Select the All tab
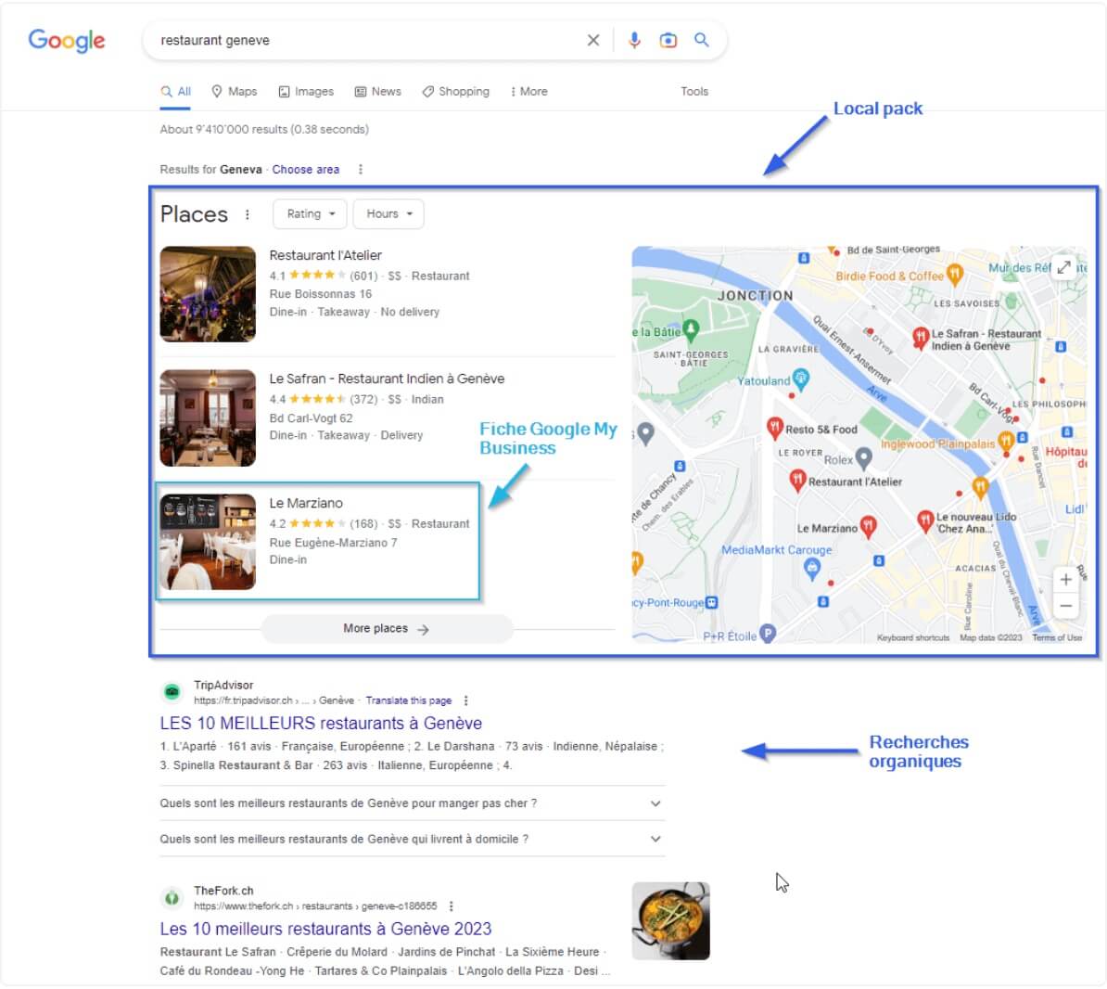 [x=176, y=92]
